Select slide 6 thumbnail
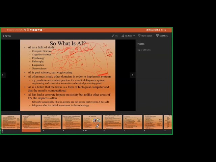Viewport: 216px width, 162px height. [x=112, y=122]
